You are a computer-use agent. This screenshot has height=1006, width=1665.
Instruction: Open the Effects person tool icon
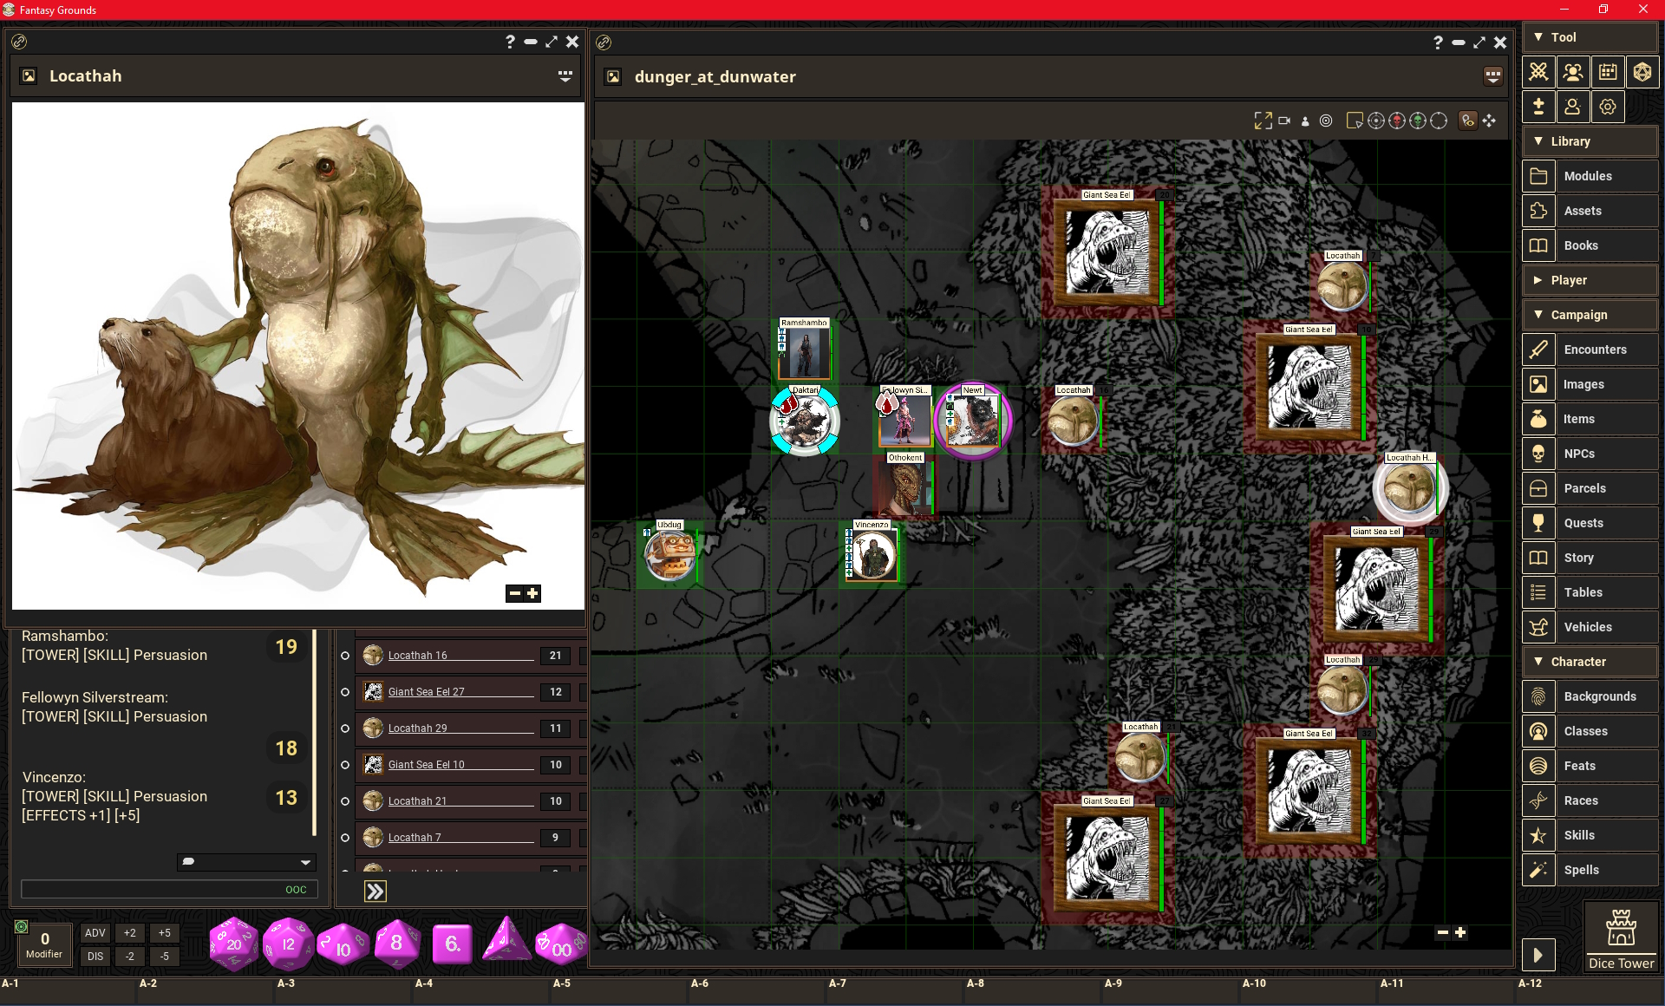click(x=1572, y=107)
